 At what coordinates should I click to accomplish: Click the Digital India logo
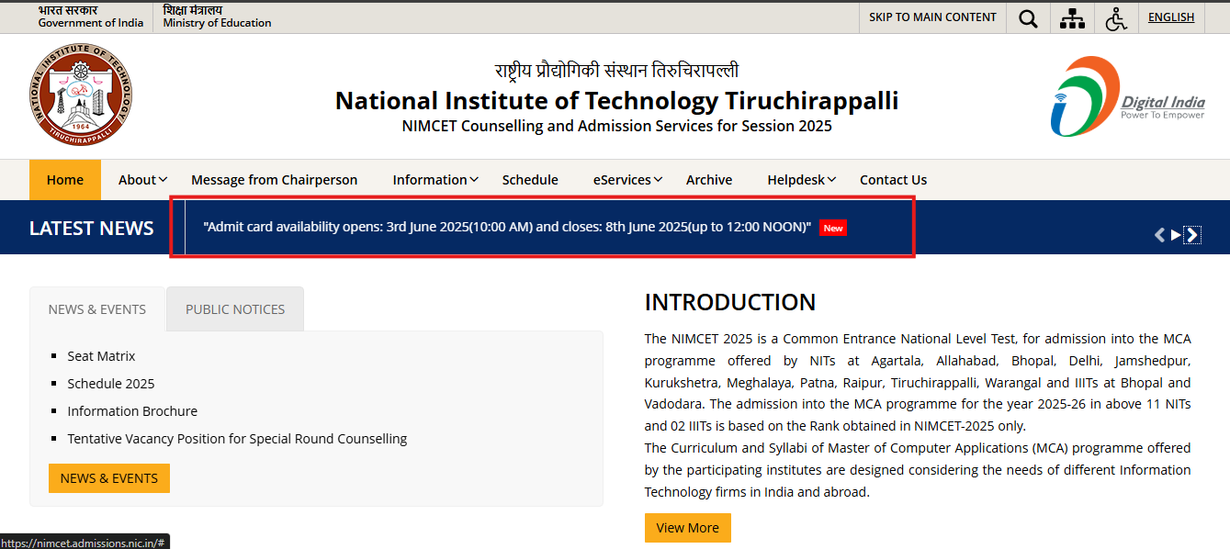tap(1127, 96)
